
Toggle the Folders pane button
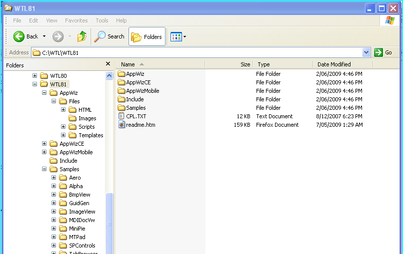(147, 36)
